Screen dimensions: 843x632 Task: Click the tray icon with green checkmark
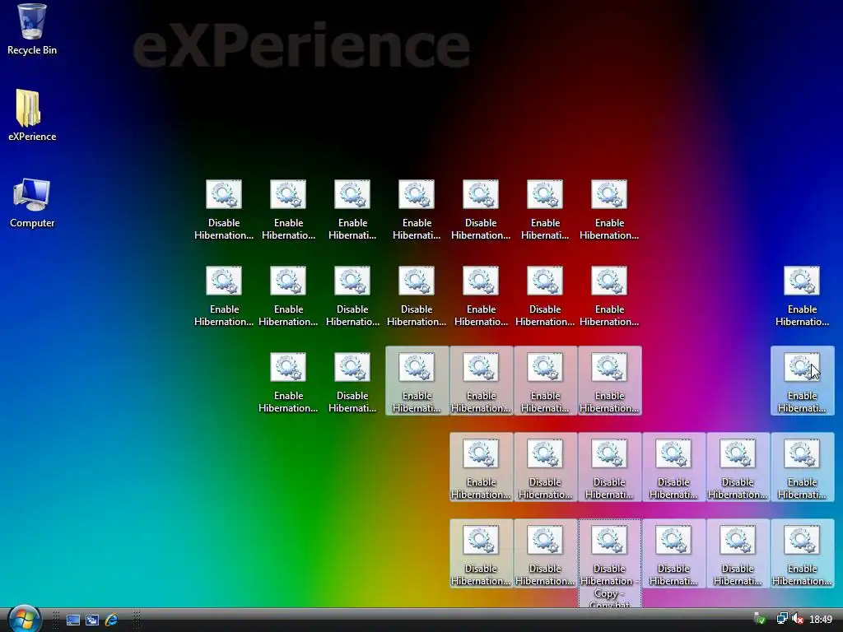tap(760, 620)
